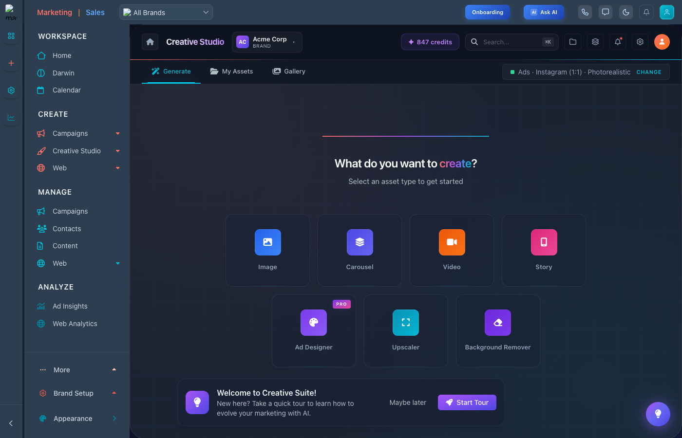Open the chat message icon in top bar

pos(606,12)
